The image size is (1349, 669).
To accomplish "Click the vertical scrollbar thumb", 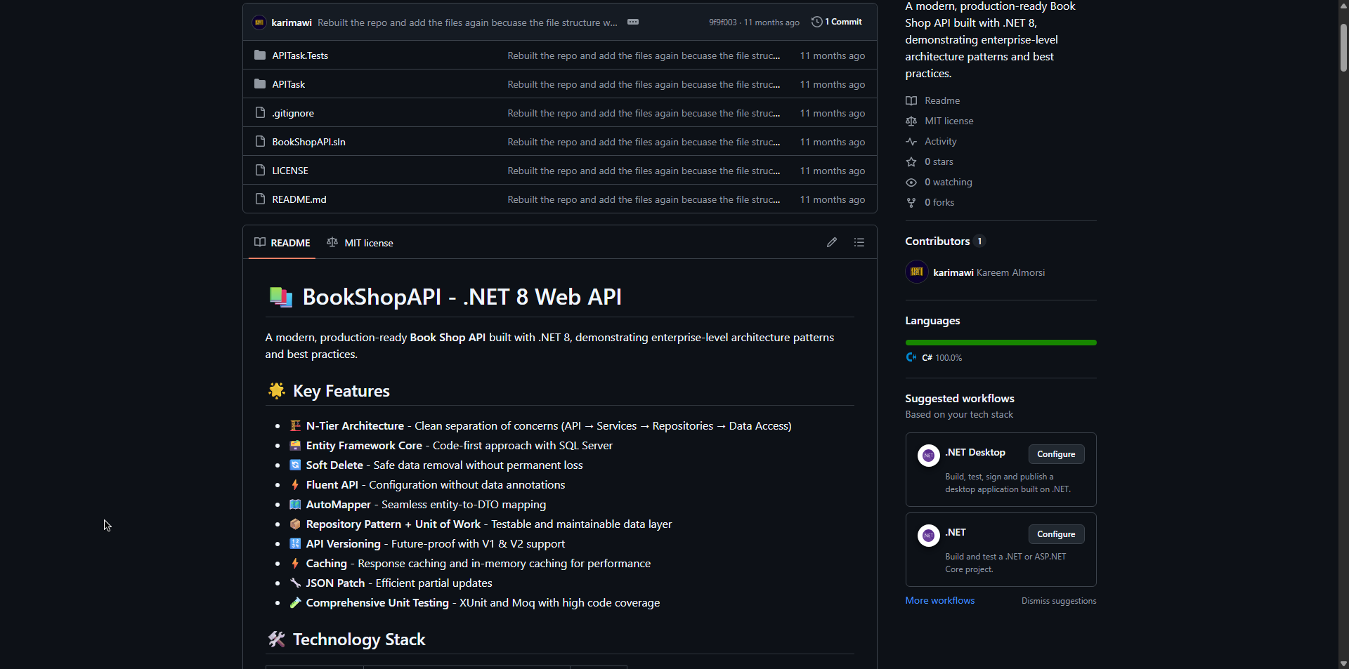I will click(x=1343, y=46).
